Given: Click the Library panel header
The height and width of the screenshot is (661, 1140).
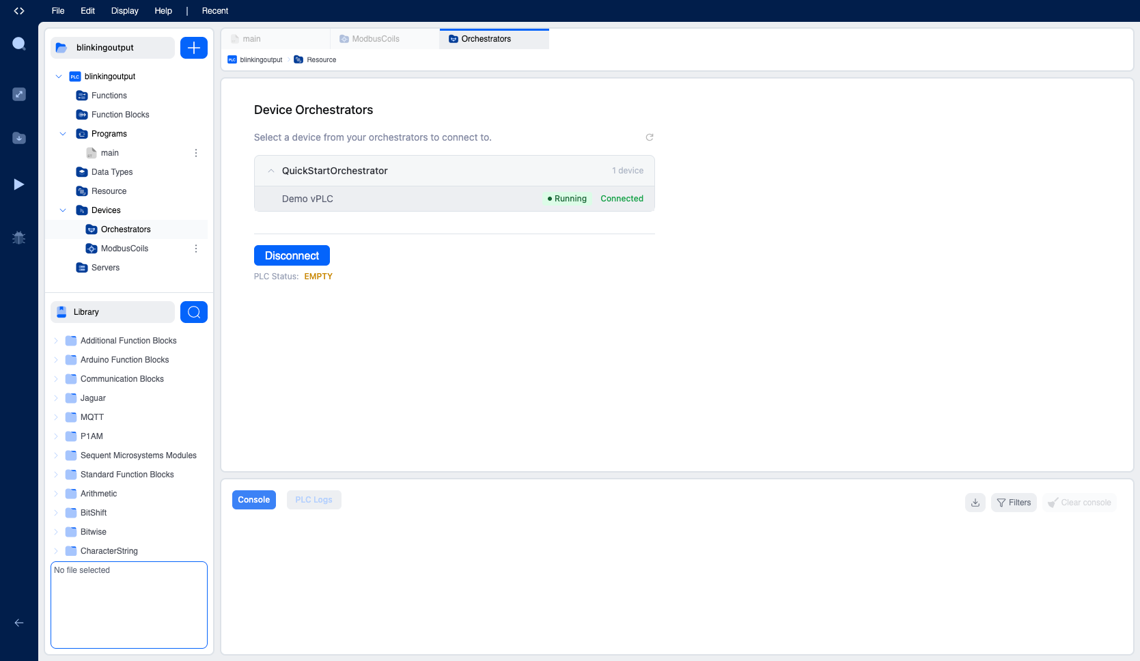Looking at the screenshot, I should click(x=113, y=312).
